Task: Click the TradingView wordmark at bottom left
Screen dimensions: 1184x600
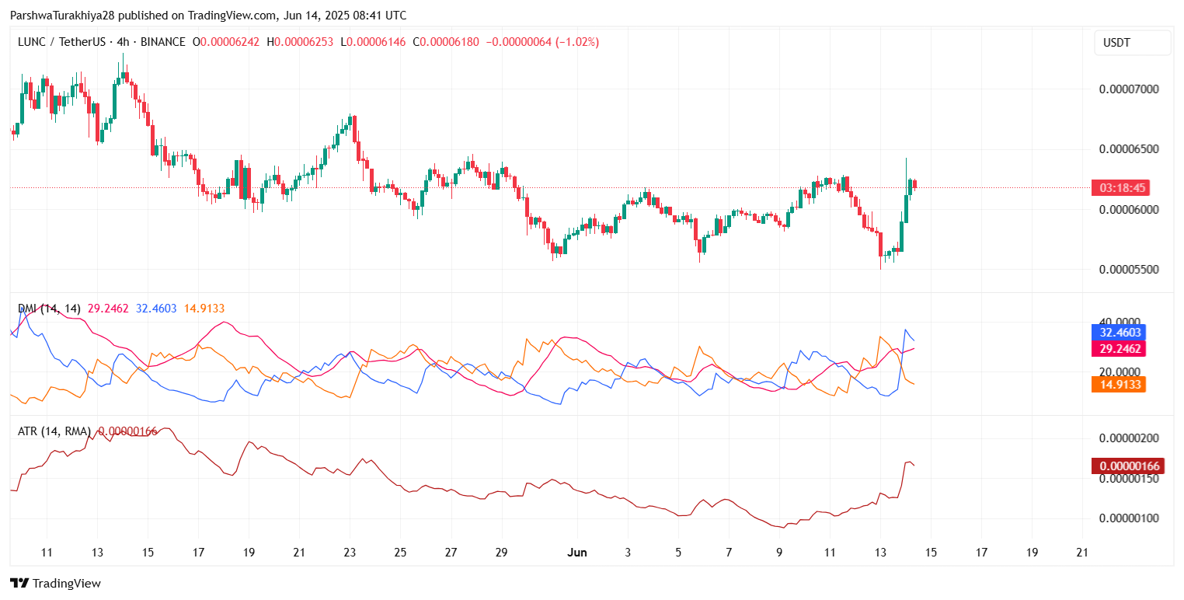Action: pos(68,583)
